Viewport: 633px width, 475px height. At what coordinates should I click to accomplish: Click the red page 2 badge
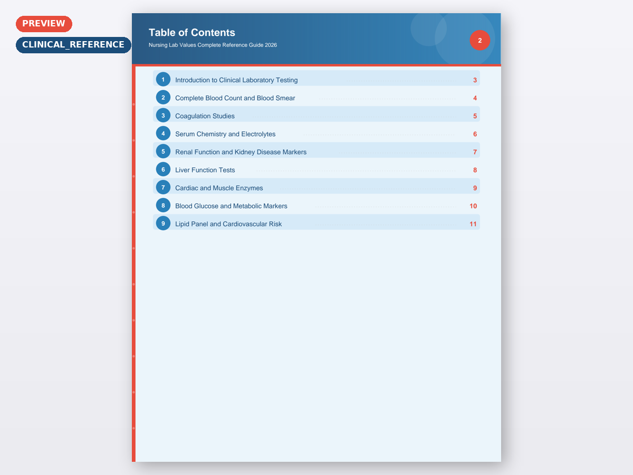[479, 41]
